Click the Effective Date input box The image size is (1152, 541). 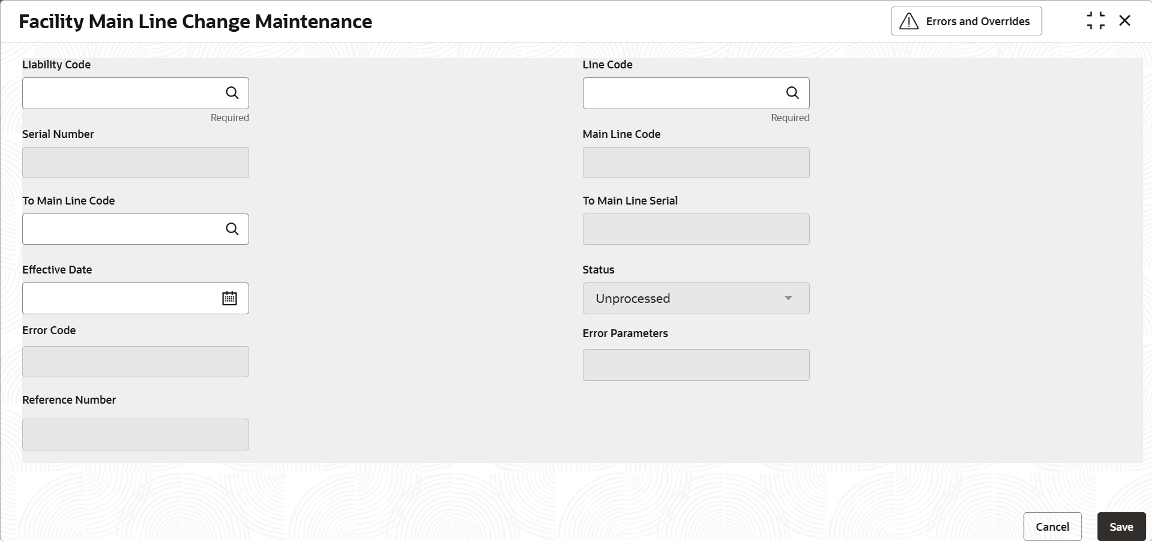pyautogui.click(x=120, y=299)
